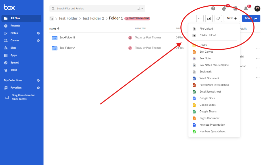This screenshot has width=266, height=165.
Task: Click the Protected Content badge
Action: [137, 18]
